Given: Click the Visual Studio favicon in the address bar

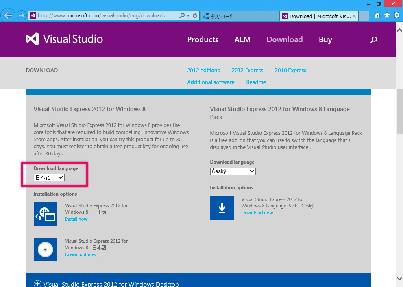Looking at the screenshot, I should (33, 15).
